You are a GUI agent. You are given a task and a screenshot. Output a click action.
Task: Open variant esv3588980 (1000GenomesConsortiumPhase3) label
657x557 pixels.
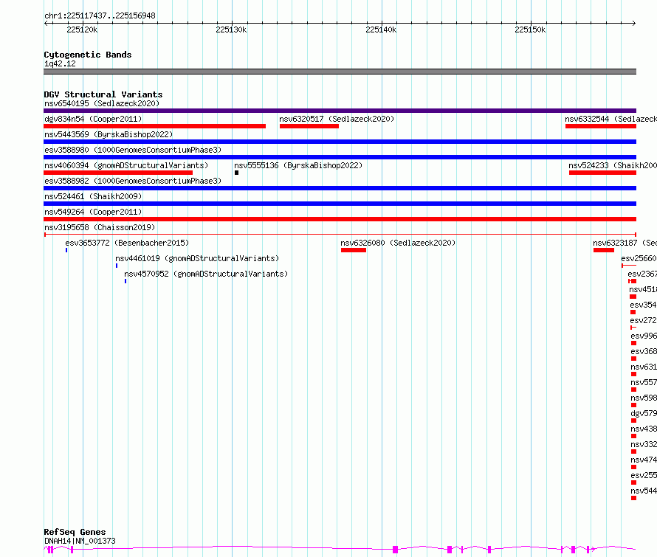click(133, 150)
